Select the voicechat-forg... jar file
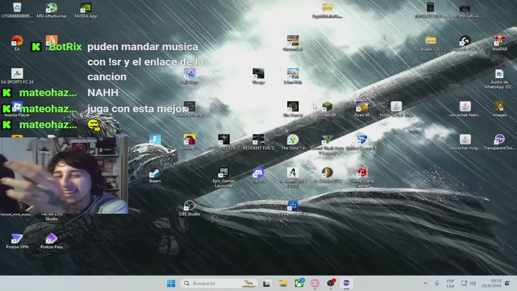The image size is (517, 291). (x=465, y=142)
